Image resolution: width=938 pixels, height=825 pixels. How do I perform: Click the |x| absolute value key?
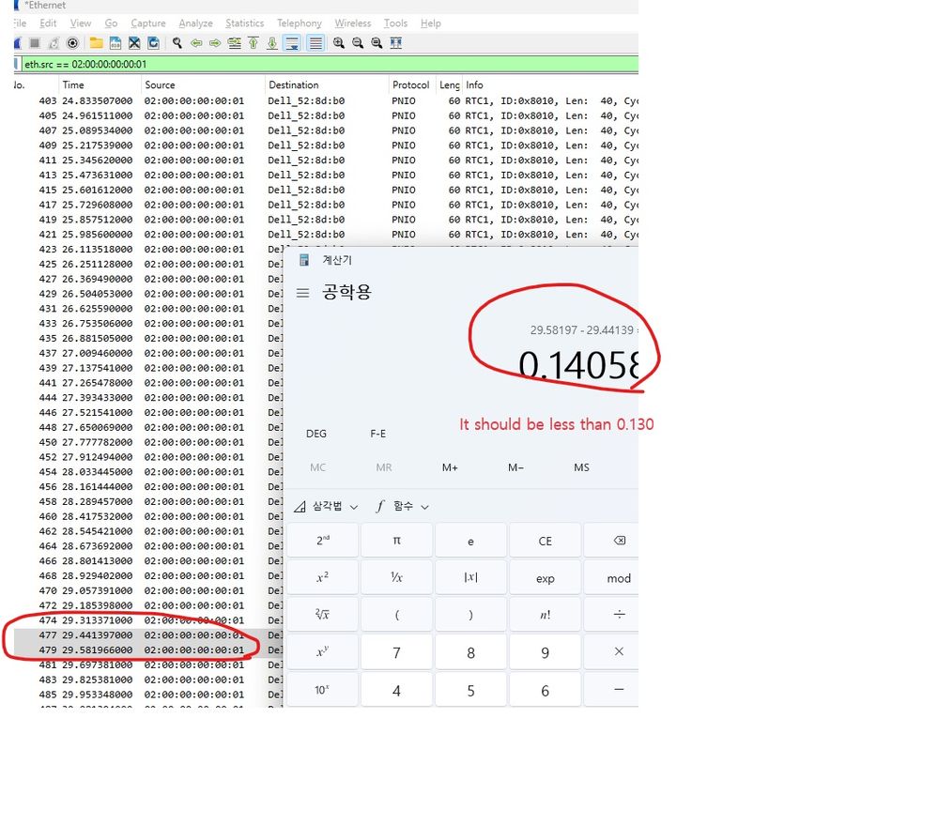[x=470, y=578]
